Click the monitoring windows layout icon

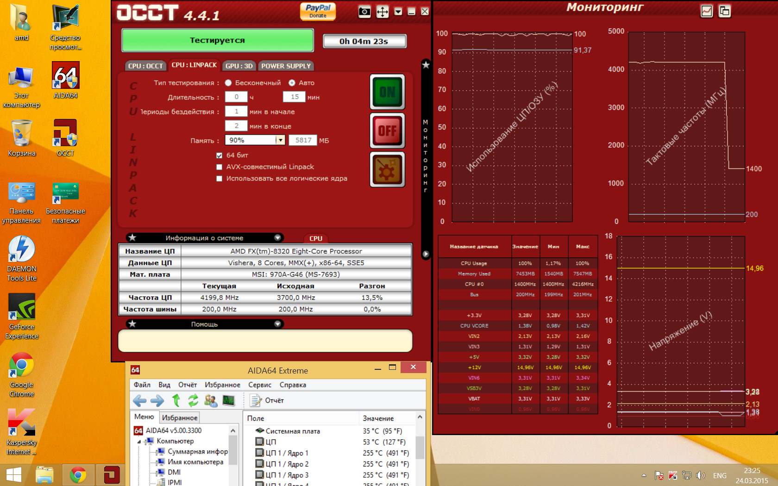click(725, 11)
